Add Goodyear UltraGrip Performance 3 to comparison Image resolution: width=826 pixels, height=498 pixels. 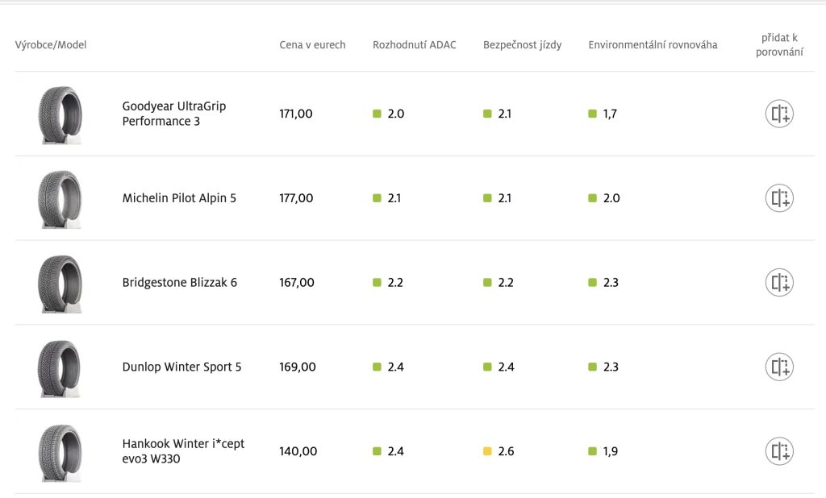click(x=779, y=114)
